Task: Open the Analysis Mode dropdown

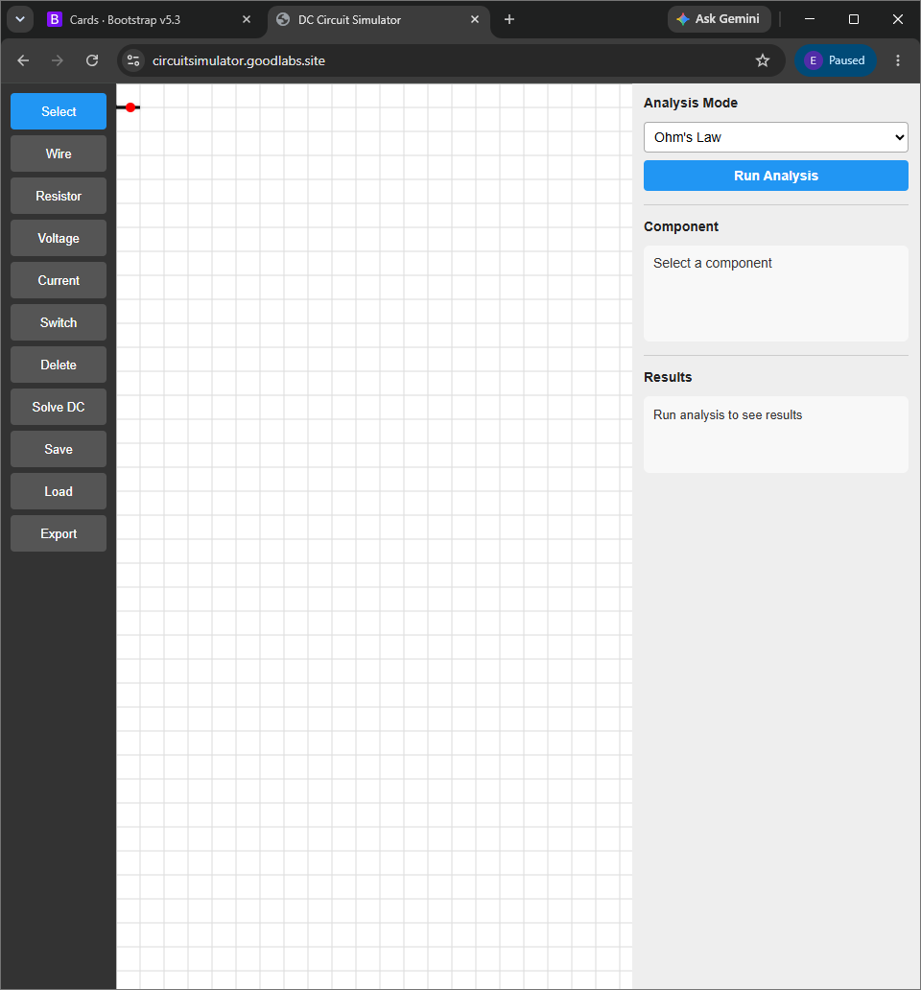Action: coord(776,137)
